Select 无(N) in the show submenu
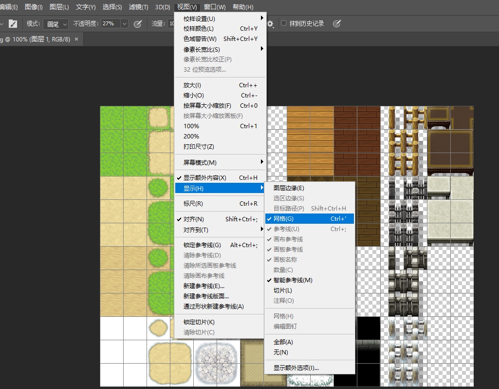The width and height of the screenshot is (499, 389). (x=309, y=352)
